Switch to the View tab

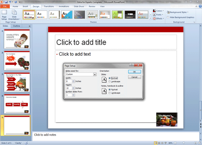[102, 6]
